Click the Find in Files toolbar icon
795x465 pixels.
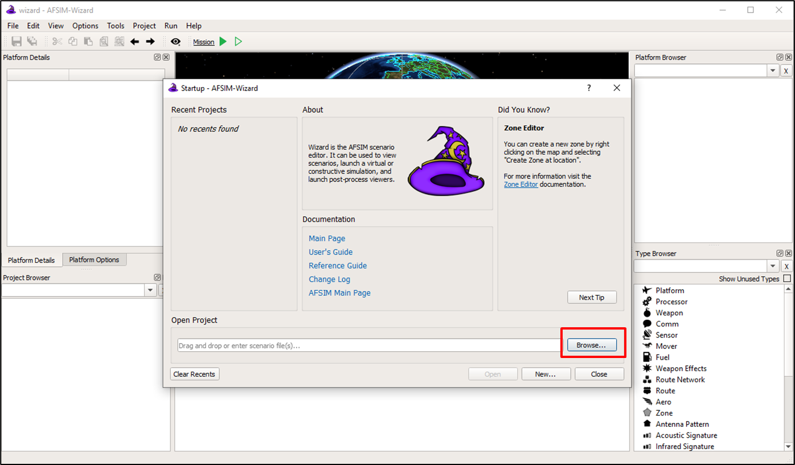coord(119,42)
